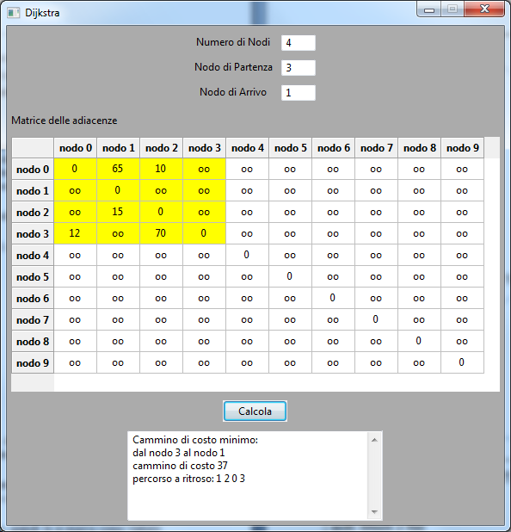The width and height of the screenshot is (511, 532).
Task: Click the Dijkstra app icon in title bar
Action: coord(14,13)
